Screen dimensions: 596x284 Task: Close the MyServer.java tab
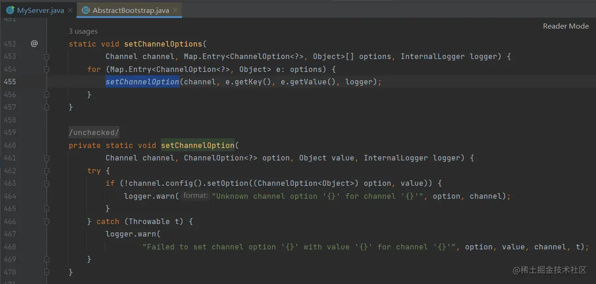(70, 10)
